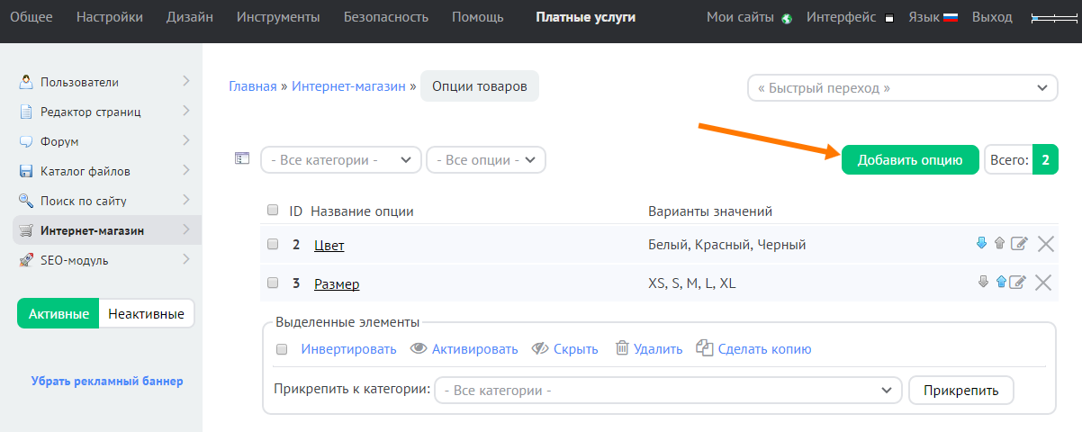Adjust the slider in the top bar

tap(1053, 18)
